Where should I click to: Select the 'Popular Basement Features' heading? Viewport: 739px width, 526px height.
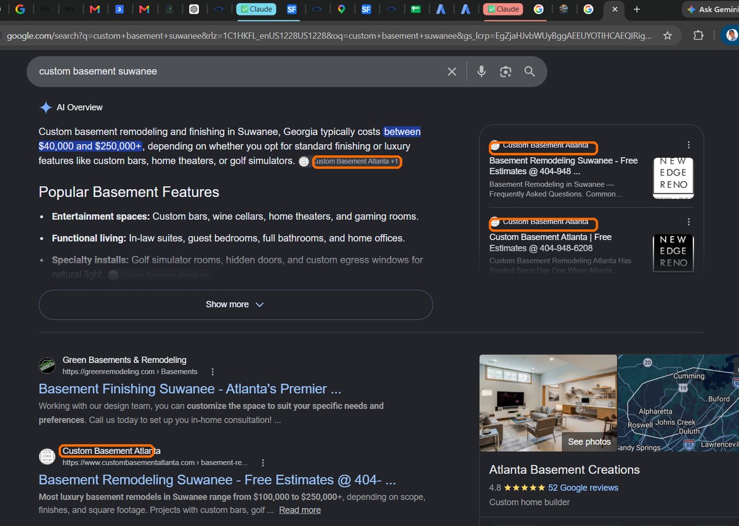pos(129,192)
